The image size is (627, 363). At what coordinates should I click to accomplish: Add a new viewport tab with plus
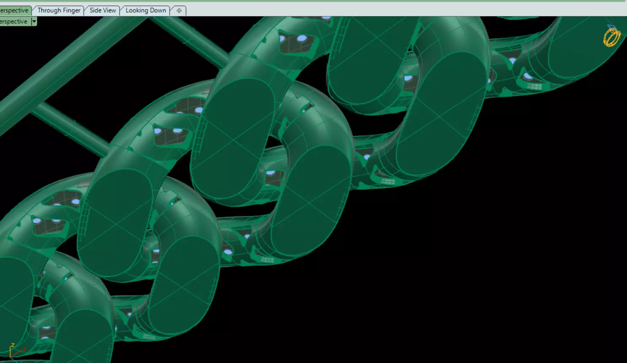pyautogui.click(x=179, y=11)
